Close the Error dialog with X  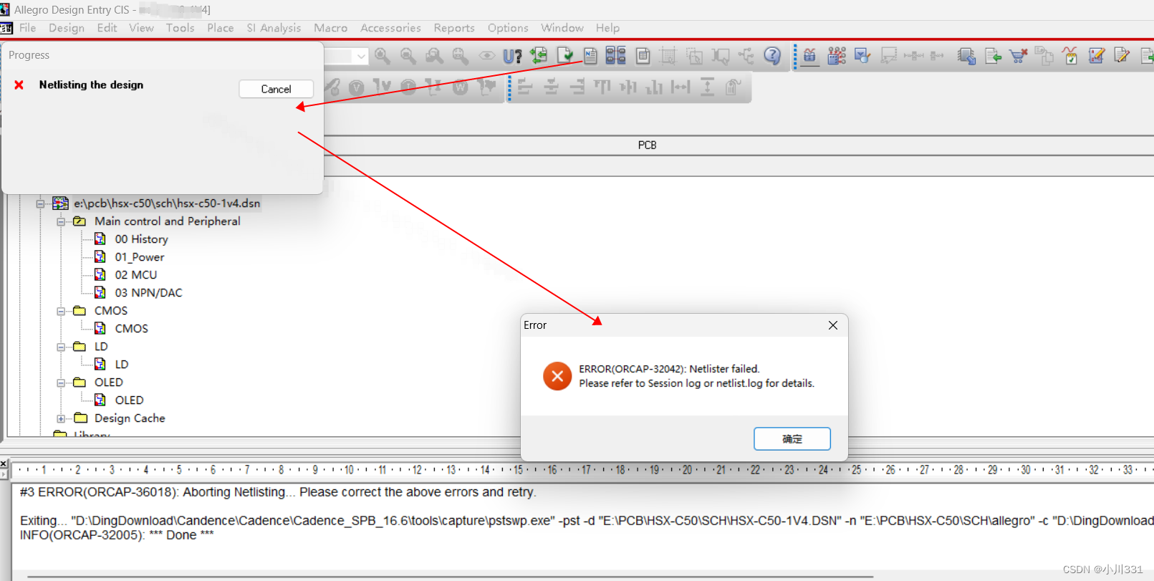click(x=833, y=325)
